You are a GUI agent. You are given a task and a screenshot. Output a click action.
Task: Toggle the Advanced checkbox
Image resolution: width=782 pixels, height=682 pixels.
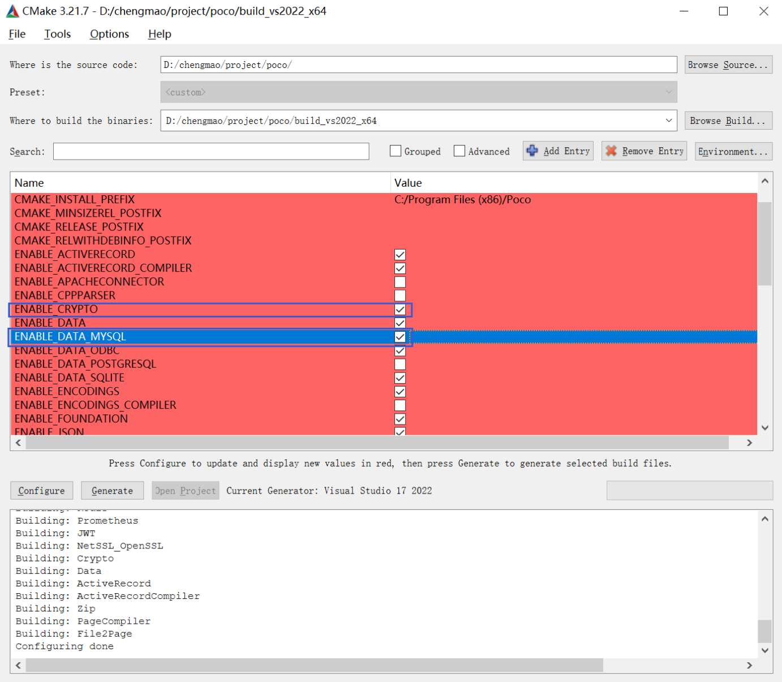[x=459, y=151]
